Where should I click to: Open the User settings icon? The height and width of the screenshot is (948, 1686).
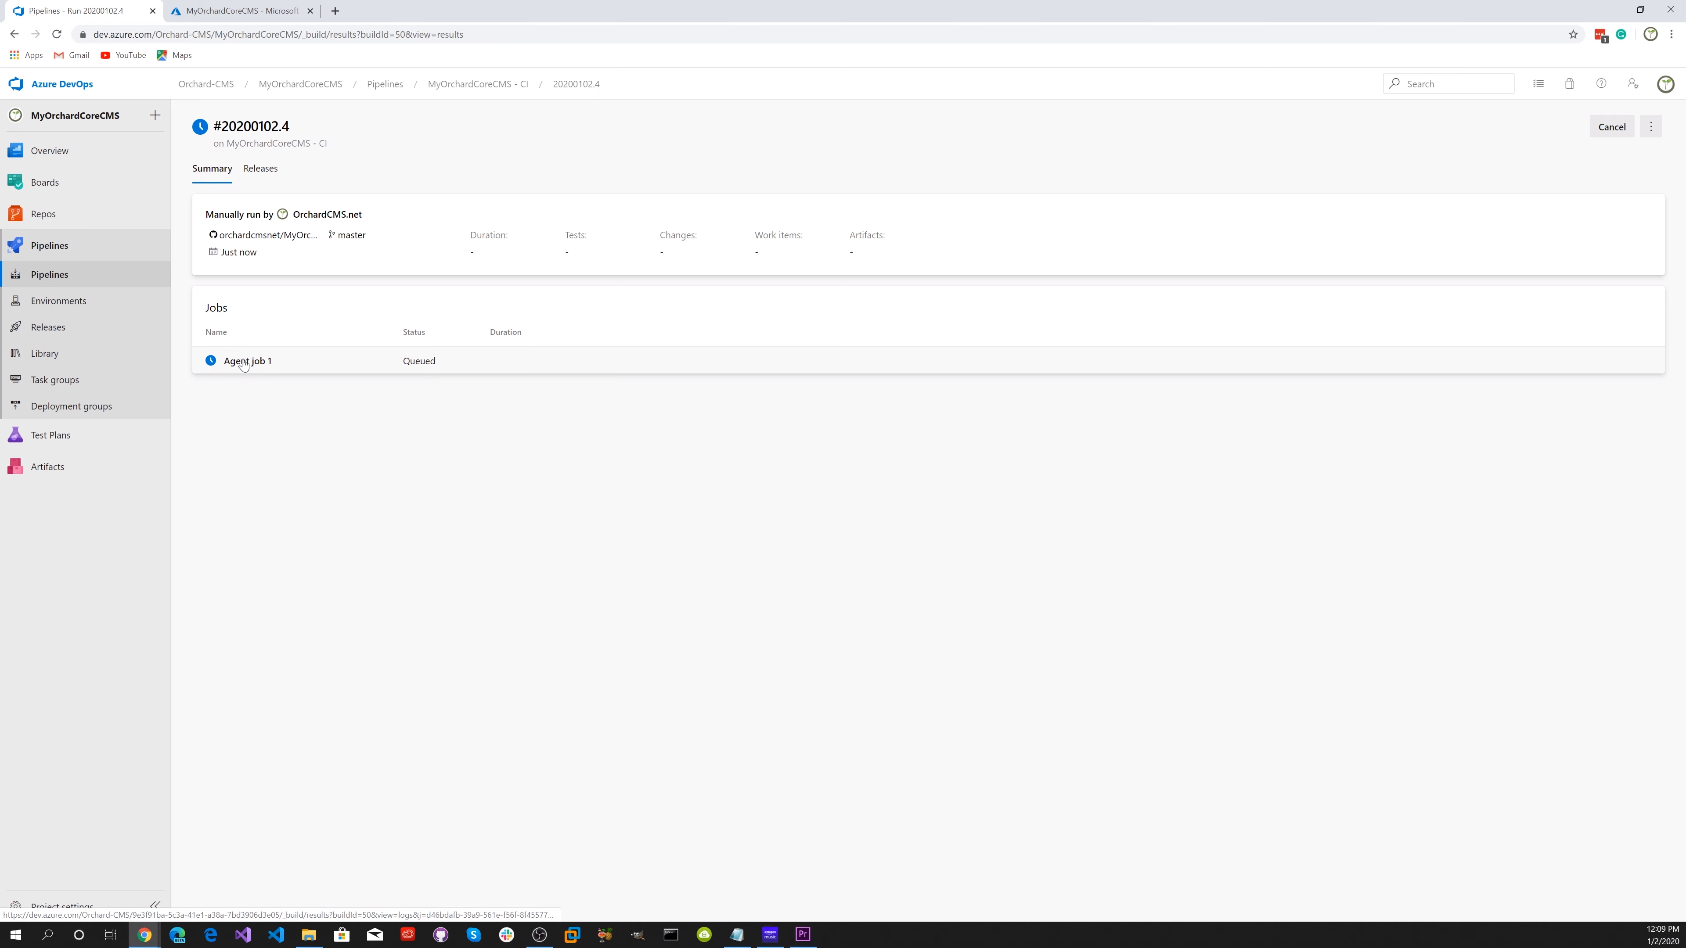click(1633, 84)
